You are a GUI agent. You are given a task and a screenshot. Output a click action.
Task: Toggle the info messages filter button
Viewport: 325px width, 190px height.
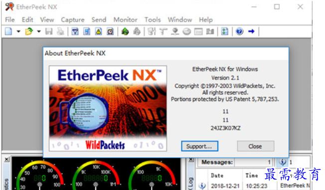point(282,162)
